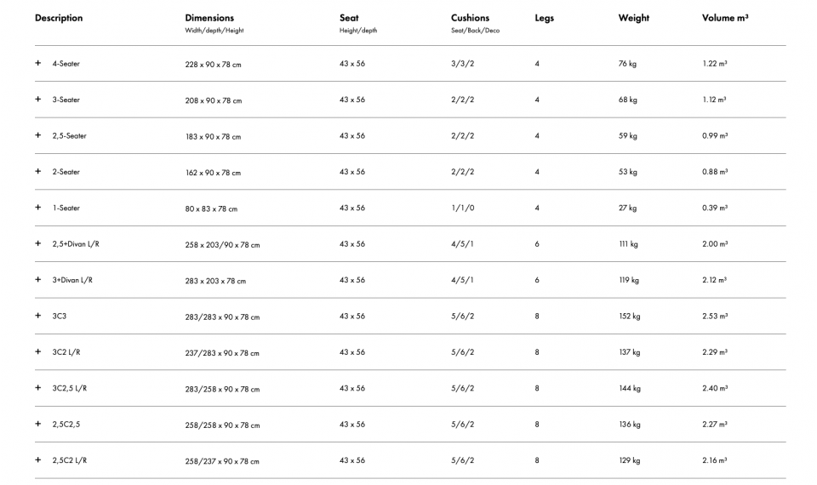Click plus icon beside 2,5-Seater
This screenshot has height=485, width=817.
click(x=37, y=135)
